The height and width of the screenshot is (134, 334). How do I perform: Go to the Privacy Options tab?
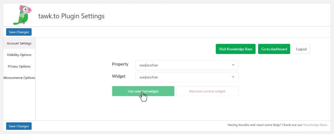tap(19, 67)
